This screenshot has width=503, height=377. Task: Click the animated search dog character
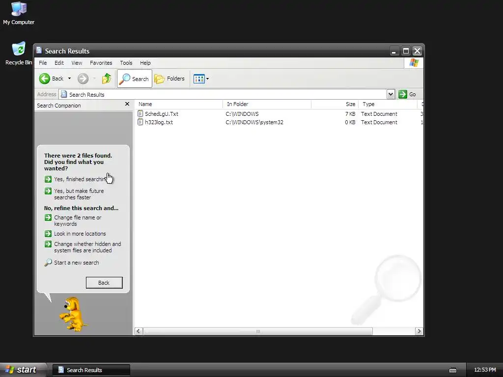(74, 314)
